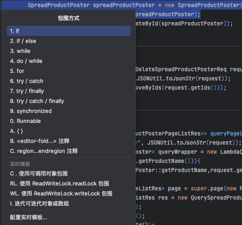Click 'JSONUtil.toJsonStr(request)' under DeleteSpreadProductPosterReq
The image size is (242, 225).
click(x=181, y=79)
